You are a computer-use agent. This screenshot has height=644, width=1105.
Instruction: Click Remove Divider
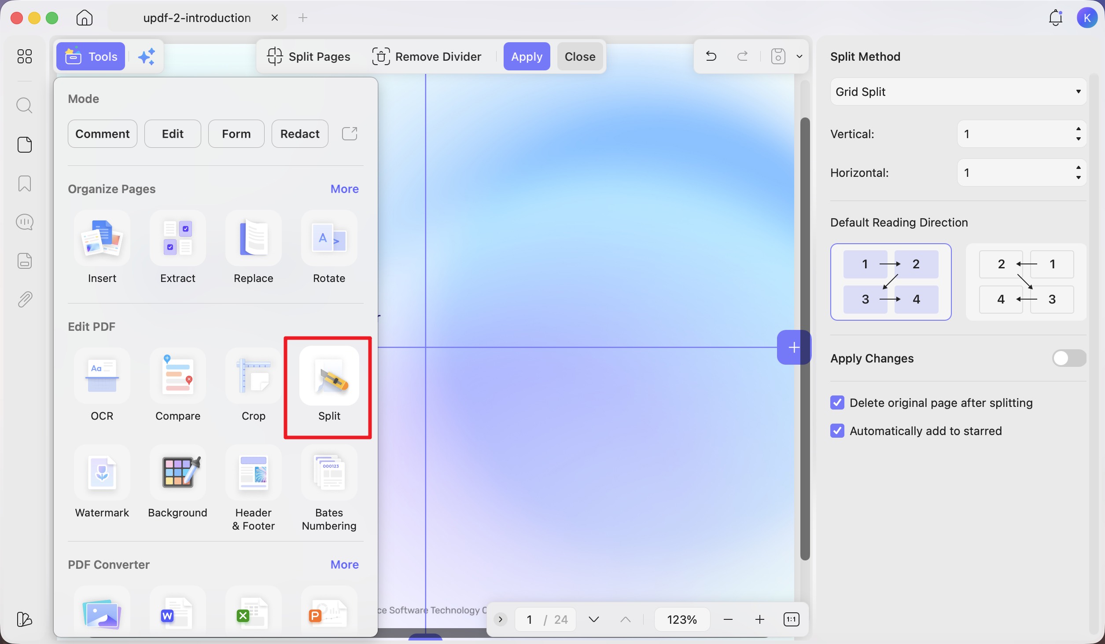(x=426, y=56)
